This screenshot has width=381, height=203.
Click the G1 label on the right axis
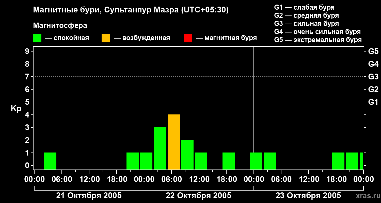(x=373, y=102)
